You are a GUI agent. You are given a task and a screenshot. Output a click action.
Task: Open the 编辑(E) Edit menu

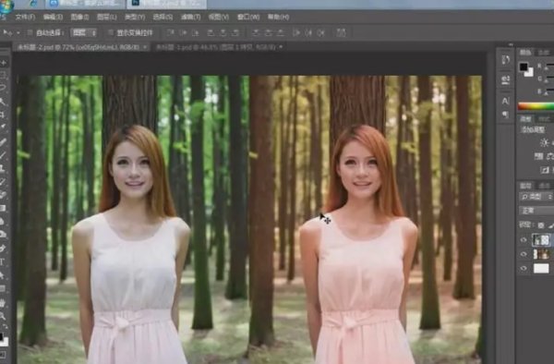53,17
